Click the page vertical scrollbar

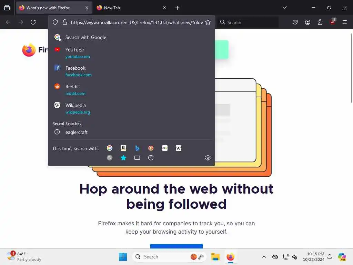tap(351, 68)
